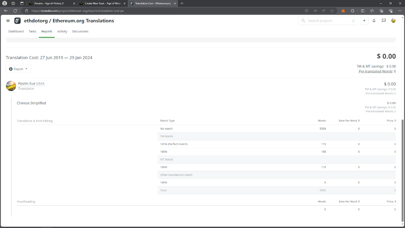Open the messages chat icon
The image size is (405, 228).
click(x=384, y=21)
